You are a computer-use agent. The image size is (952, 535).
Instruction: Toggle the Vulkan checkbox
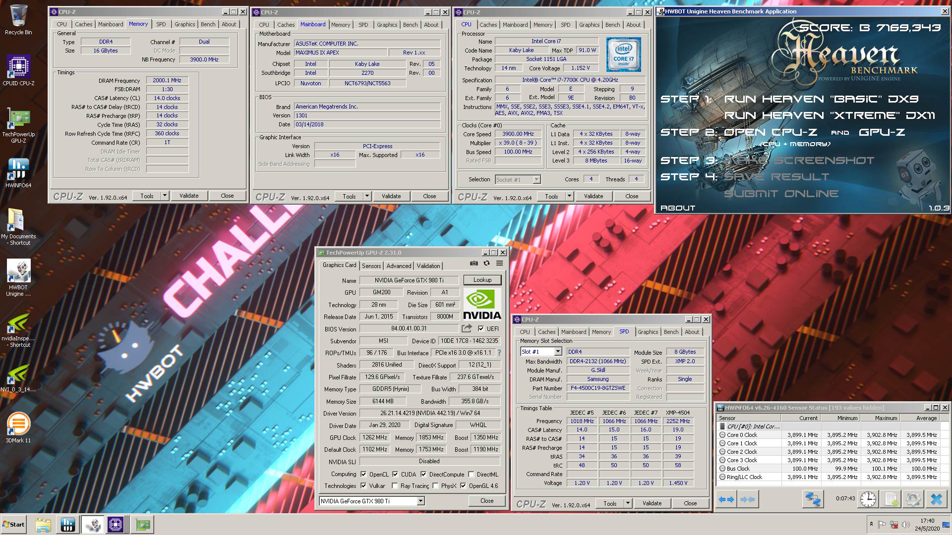[x=363, y=485]
